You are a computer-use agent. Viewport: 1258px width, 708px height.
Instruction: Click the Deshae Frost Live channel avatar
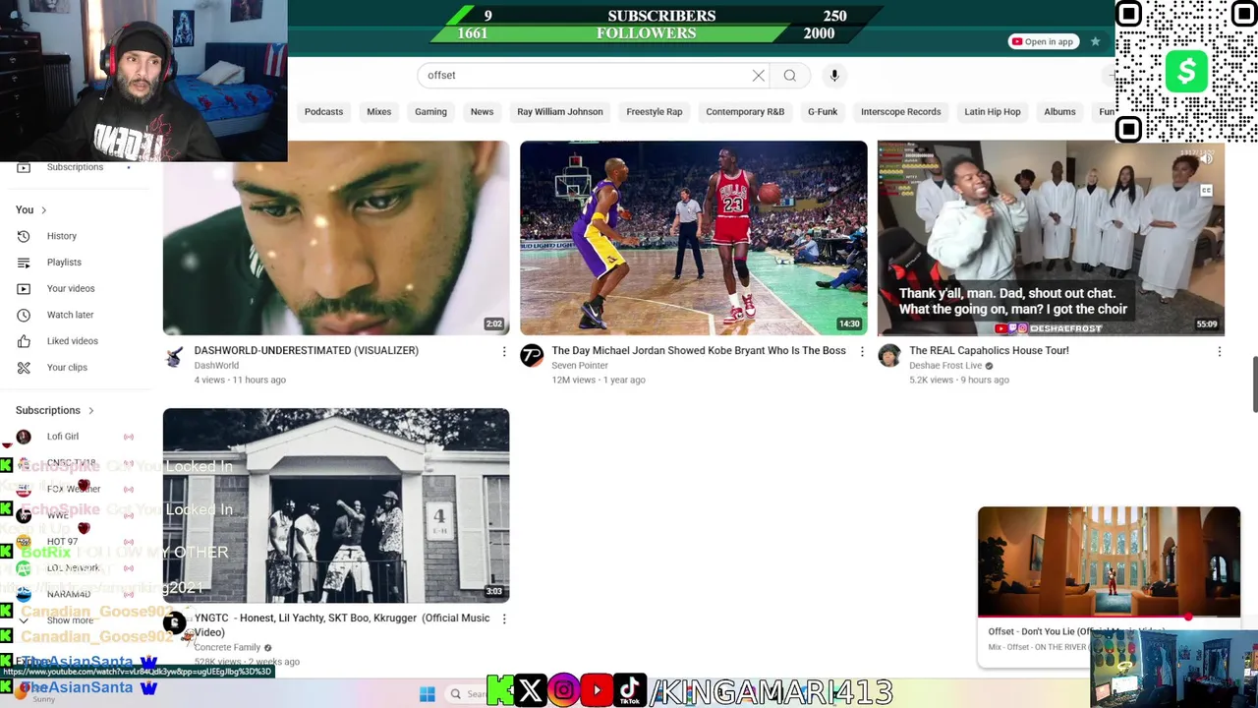click(889, 356)
